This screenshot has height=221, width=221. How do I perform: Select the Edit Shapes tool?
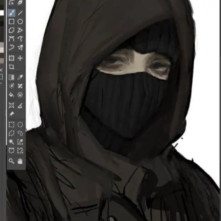pyautogui.click(x=11, y=3)
